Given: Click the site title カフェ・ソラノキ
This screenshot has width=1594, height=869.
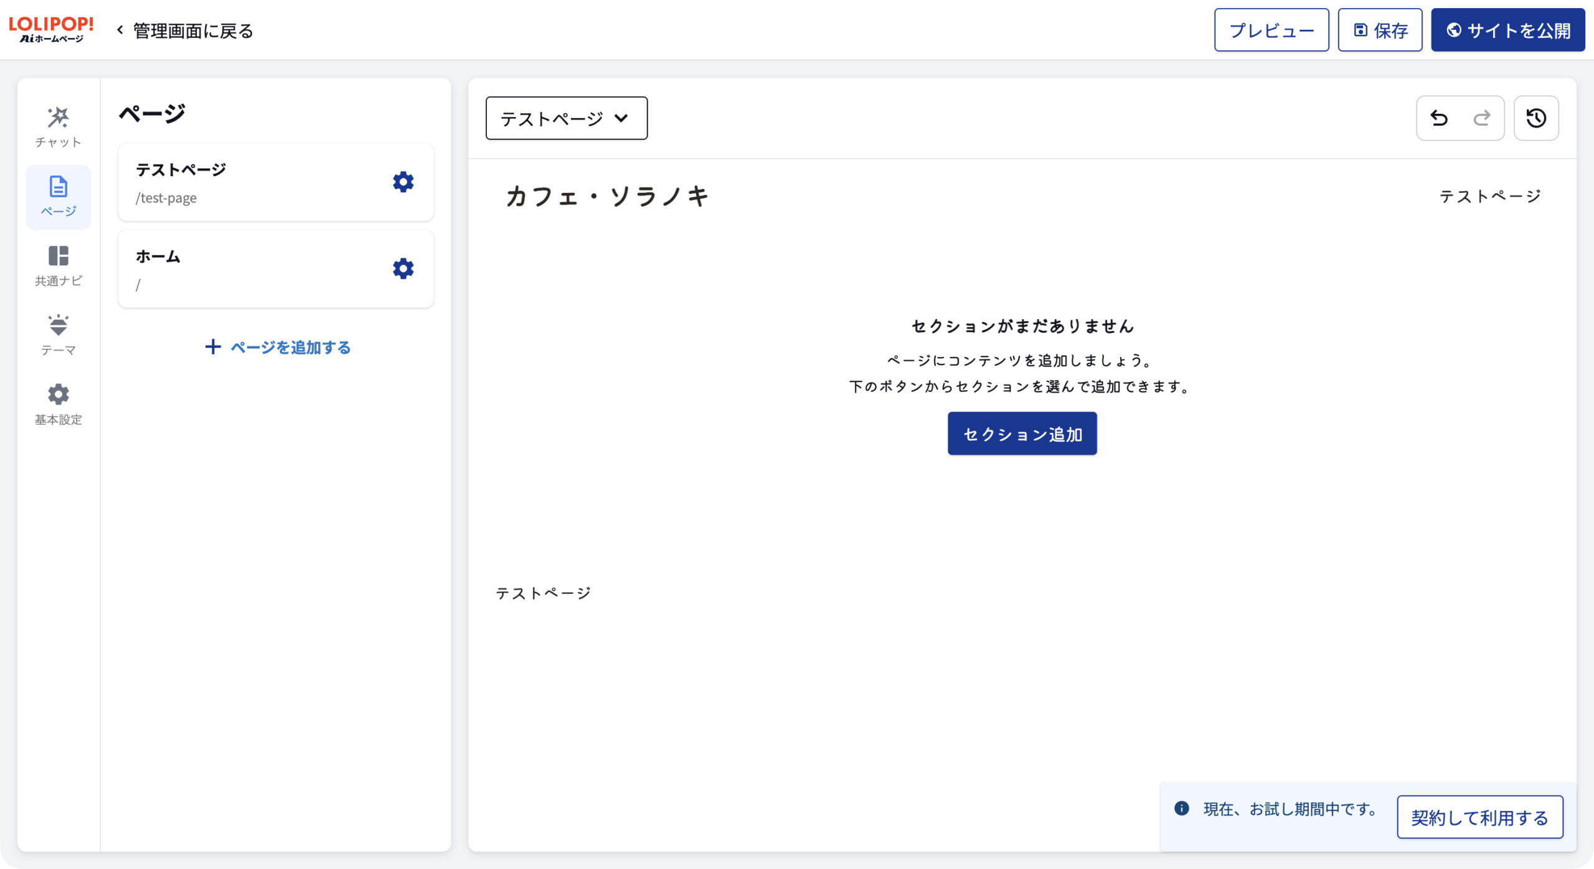Looking at the screenshot, I should coord(607,196).
